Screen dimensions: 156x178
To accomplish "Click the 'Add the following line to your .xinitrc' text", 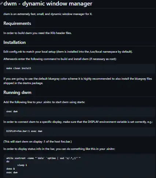I will (x=44, y=102).
